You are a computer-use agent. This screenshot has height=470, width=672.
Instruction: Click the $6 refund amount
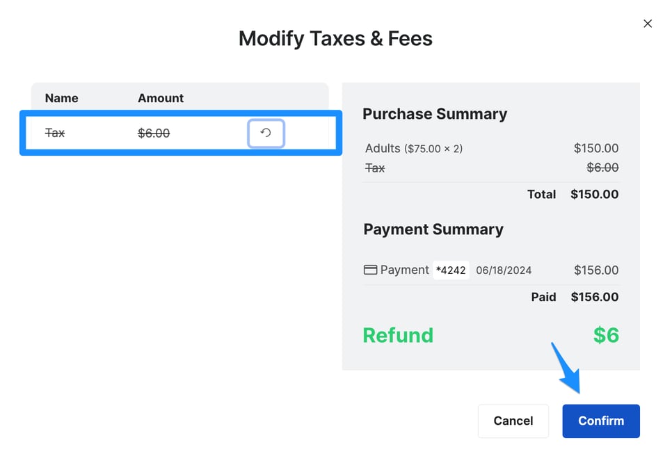pos(606,335)
